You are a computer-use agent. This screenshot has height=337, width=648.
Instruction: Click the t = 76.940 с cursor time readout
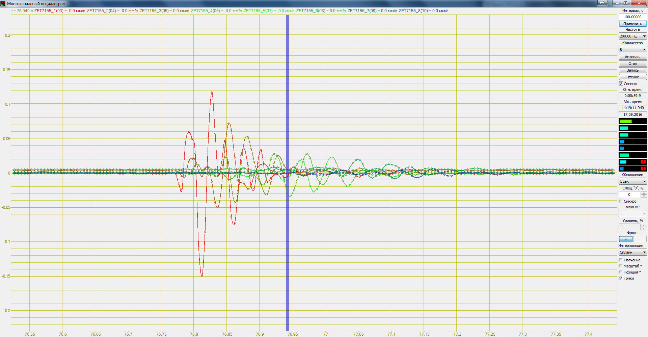(22, 11)
